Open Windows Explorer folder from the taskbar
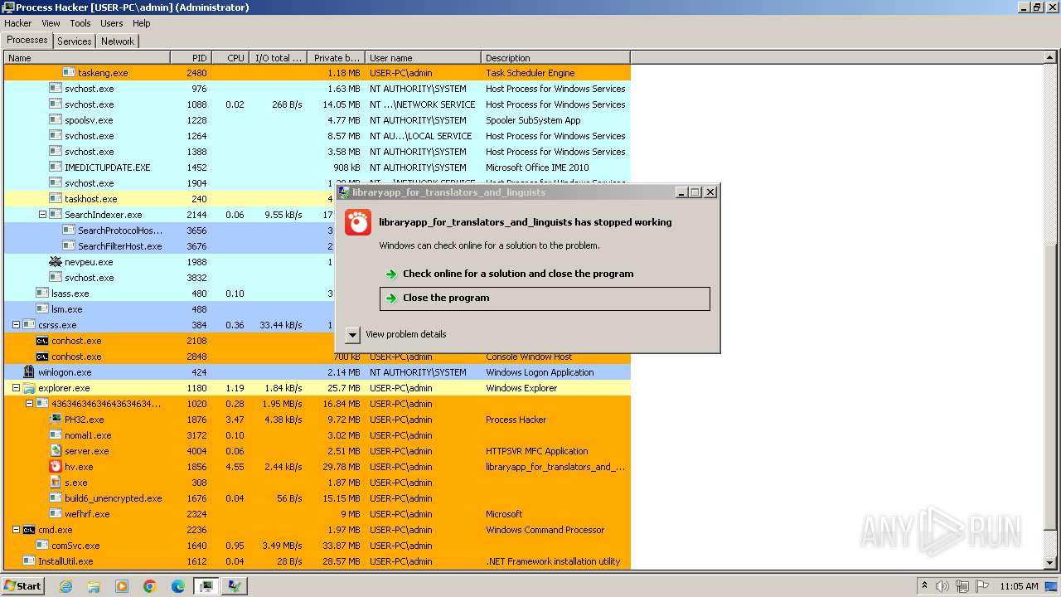Viewport: 1061px width, 597px height. pyautogui.click(x=94, y=586)
